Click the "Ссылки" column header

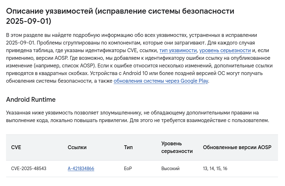(77, 148)
